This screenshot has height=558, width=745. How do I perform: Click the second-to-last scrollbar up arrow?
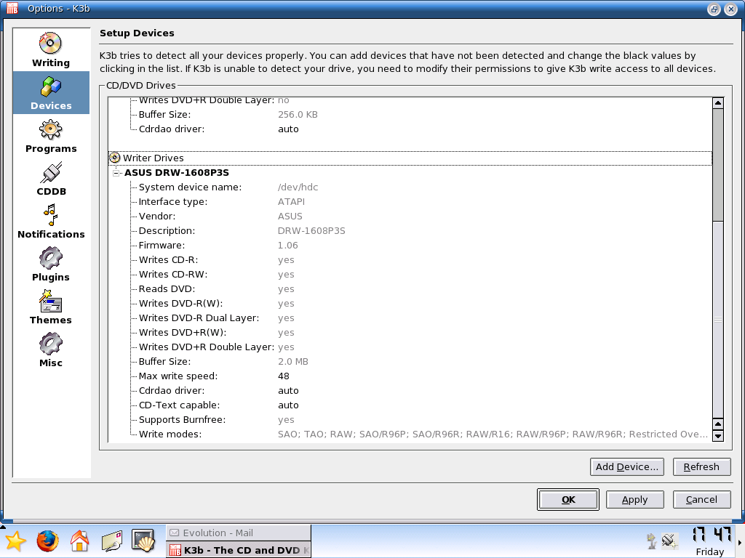point(718,424)
